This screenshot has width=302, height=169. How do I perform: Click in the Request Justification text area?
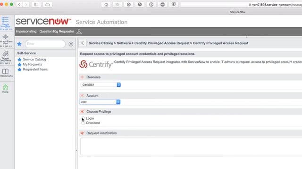pos(191,146)
